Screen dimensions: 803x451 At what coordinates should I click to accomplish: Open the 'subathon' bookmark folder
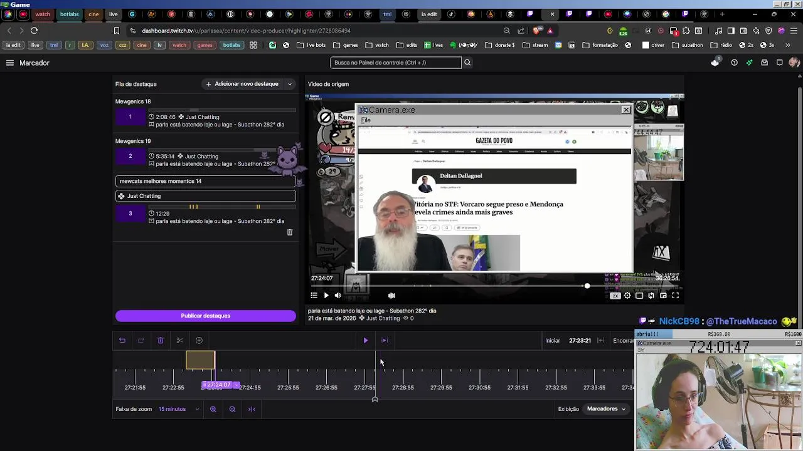(688, 45)
